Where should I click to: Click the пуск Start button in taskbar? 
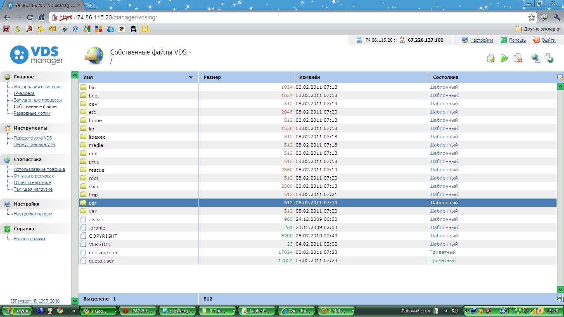coord(17,311)
